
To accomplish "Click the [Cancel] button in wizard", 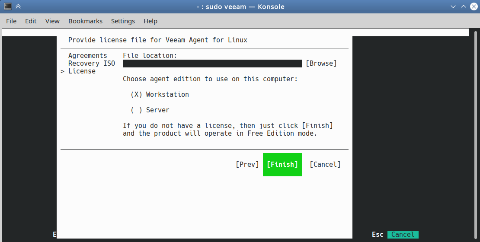I will (325, 165).
